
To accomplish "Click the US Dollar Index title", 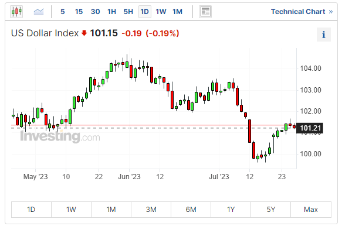I will [x=45, y=33].
